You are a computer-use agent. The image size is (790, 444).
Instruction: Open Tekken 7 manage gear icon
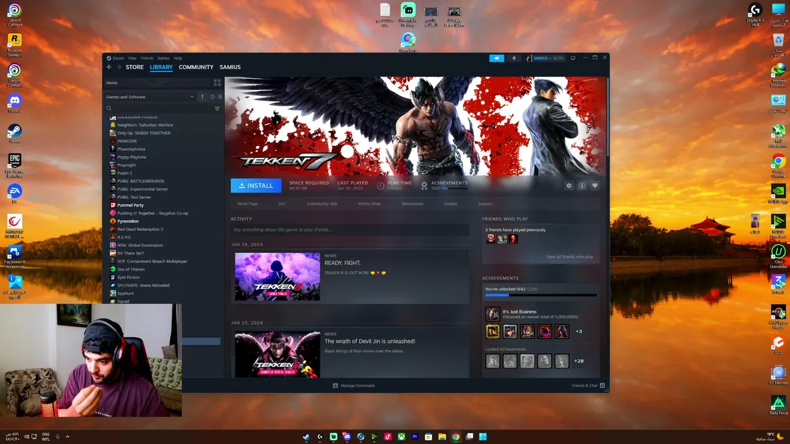[x=569, y=186]
